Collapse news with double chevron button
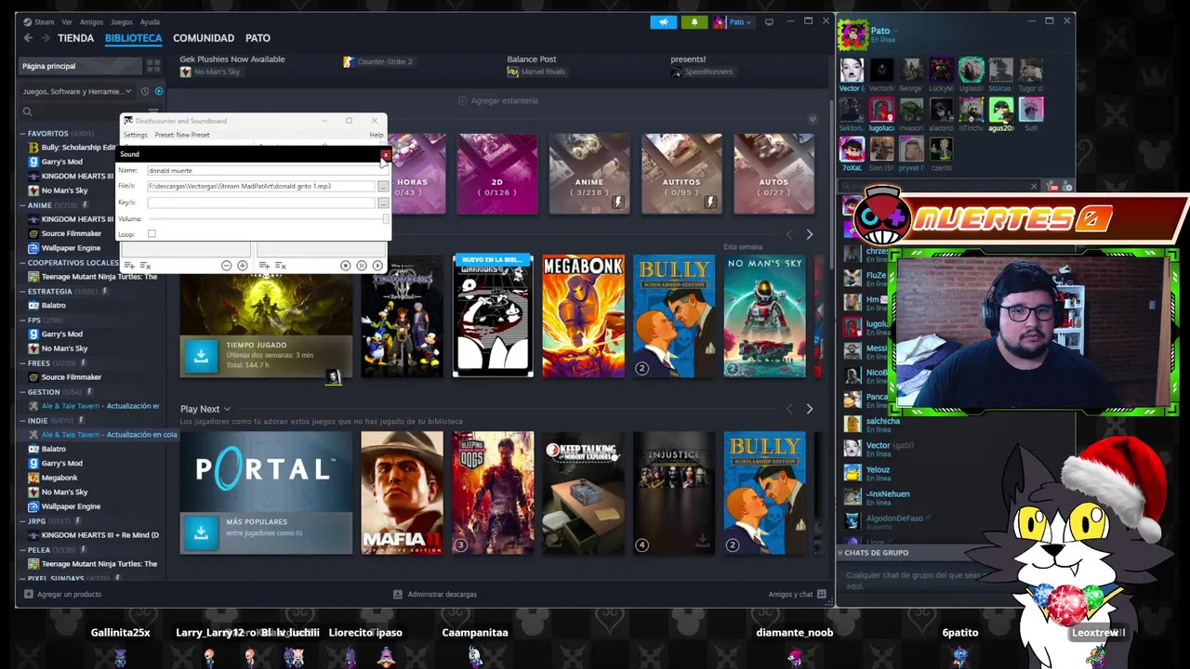 click(813, 119)
